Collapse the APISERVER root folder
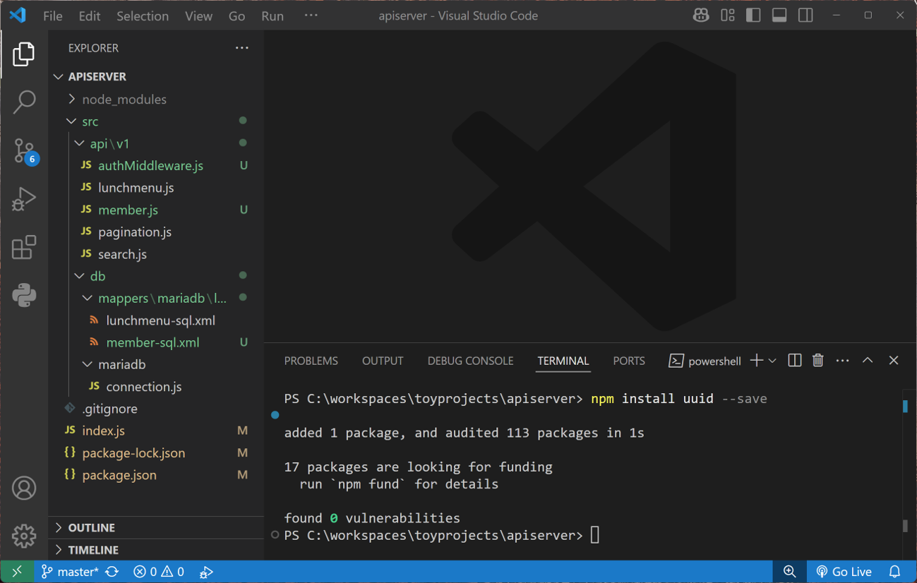This screenshot has width=917, height=583. 156,76
